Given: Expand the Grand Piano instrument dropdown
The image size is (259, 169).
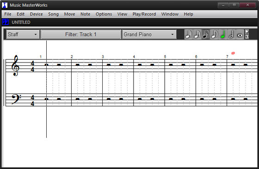Looking at the screenshot, I should (149, 34).
